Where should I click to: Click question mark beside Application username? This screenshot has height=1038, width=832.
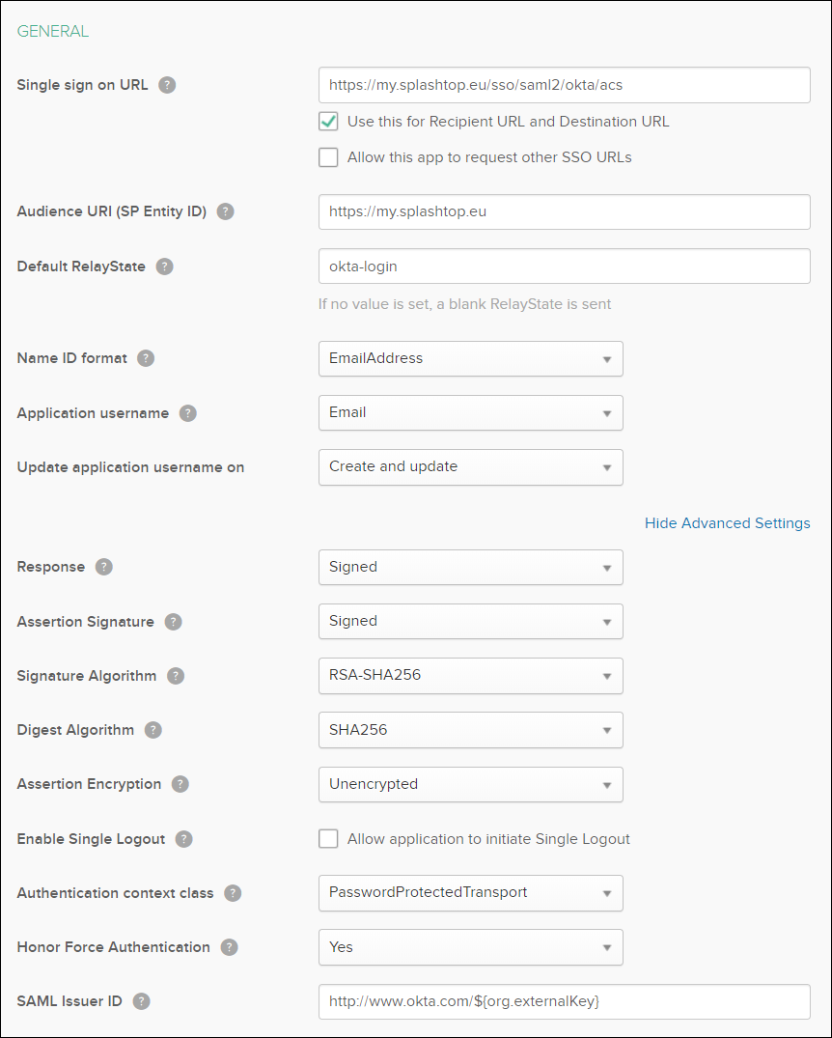click(x=188, y=413)
